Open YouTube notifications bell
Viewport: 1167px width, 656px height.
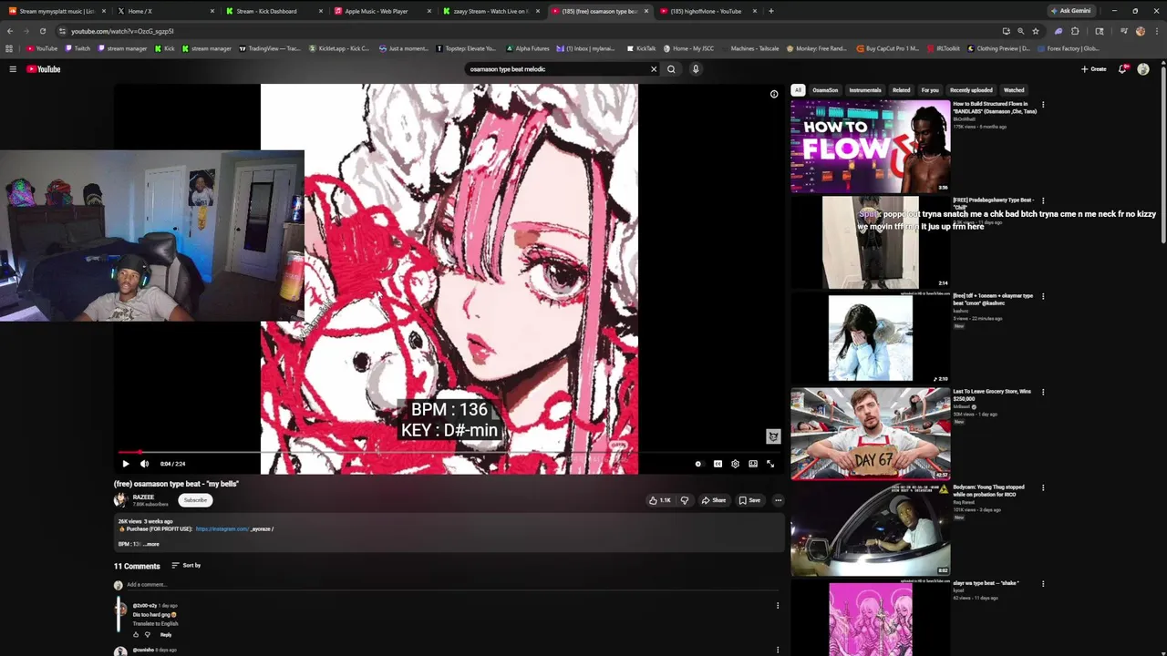1122,69
